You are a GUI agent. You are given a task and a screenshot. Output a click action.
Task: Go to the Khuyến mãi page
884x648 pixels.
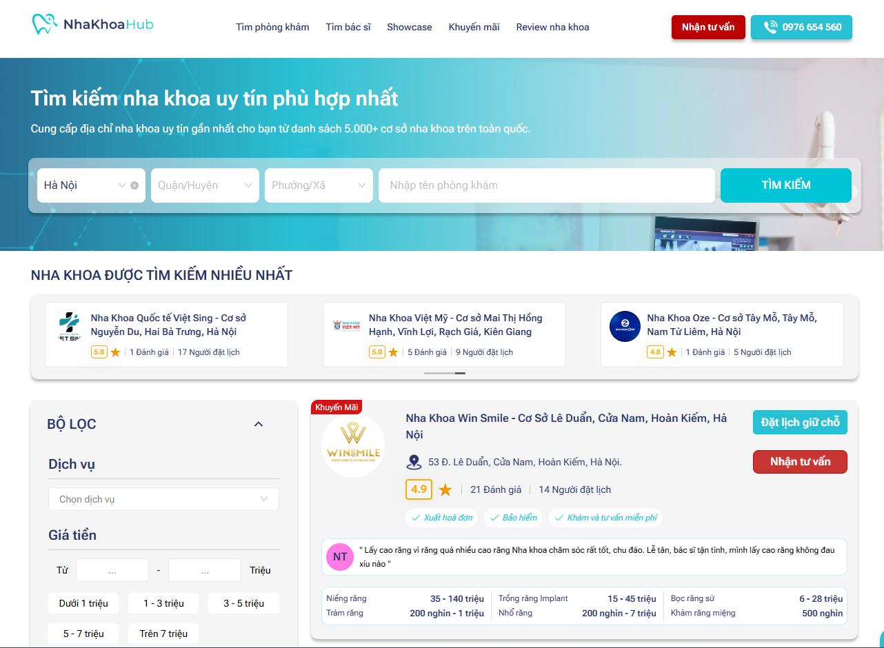pos(474,28)
